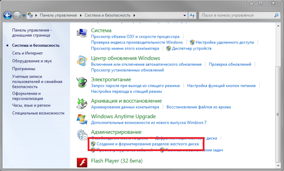The height and width of the screenshot is (171, 284).
Task: Open Оборудование и звук category
Action: pos(32,61)
